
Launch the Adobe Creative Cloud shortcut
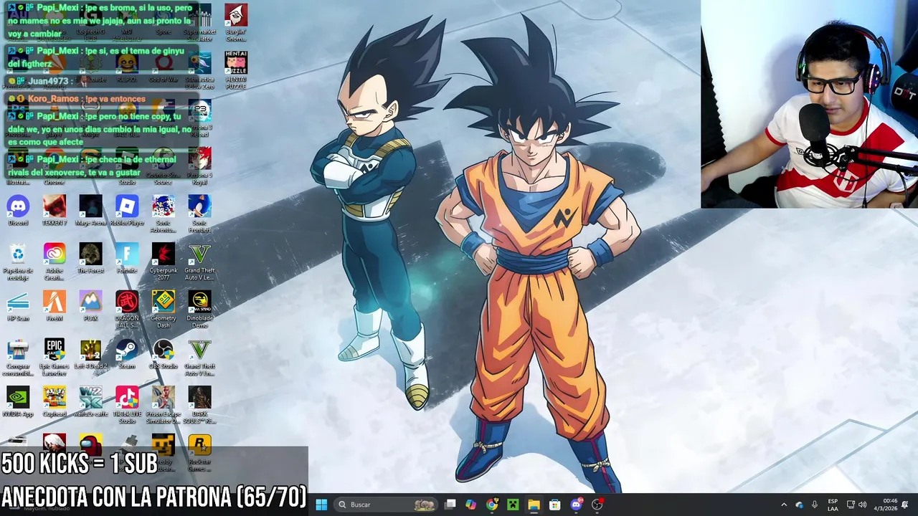click(55, 262)
